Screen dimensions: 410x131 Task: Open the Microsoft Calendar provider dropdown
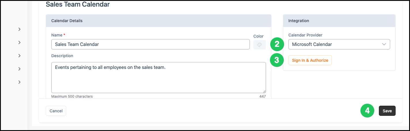pyautogui.click(x=339, y=44)
